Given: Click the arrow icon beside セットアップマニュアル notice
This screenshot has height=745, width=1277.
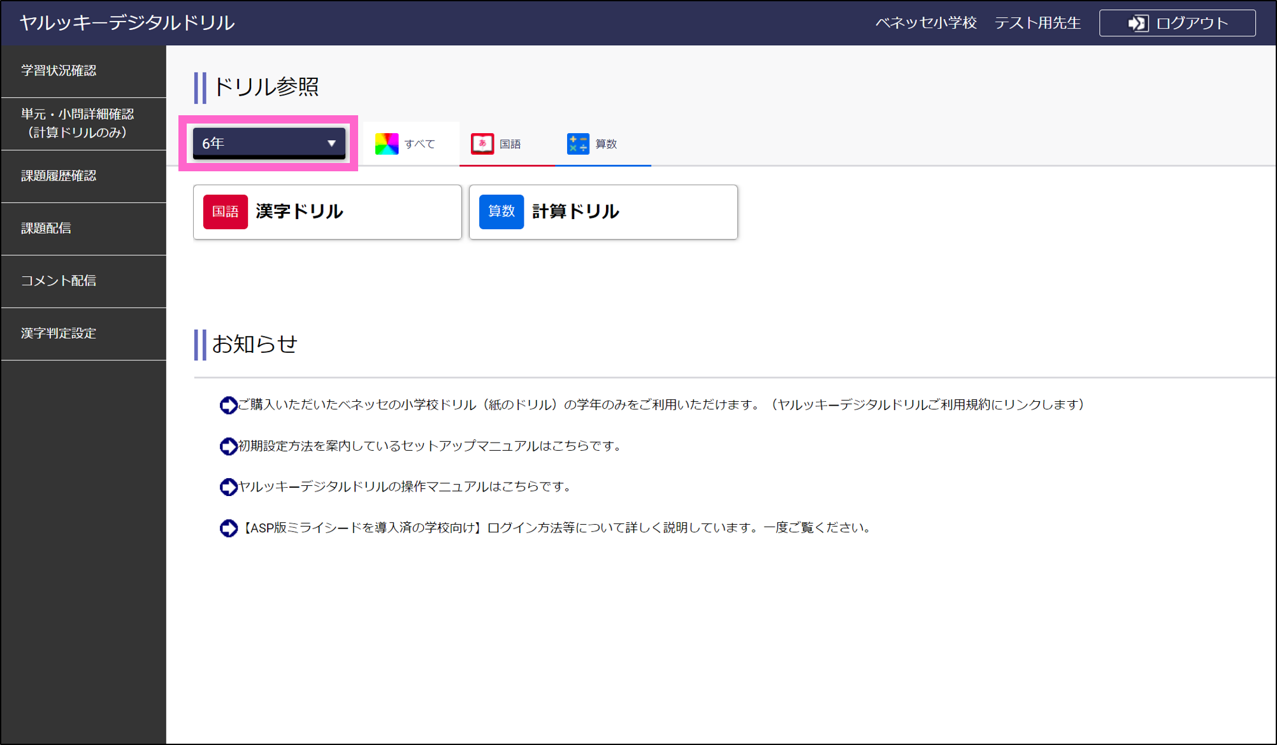Looking at the screenshot, I should pos(227,446).
